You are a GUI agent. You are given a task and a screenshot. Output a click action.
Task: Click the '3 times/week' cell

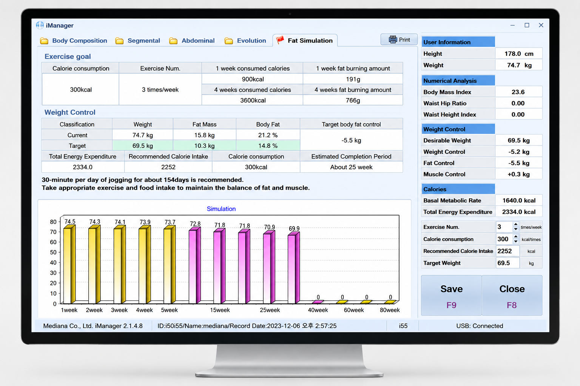click(x=160, y=89)
